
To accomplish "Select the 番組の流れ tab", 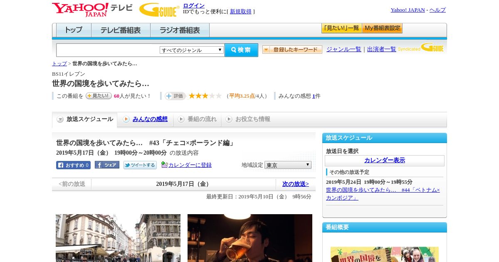I will pyautogui.click(x=197, y=119).
